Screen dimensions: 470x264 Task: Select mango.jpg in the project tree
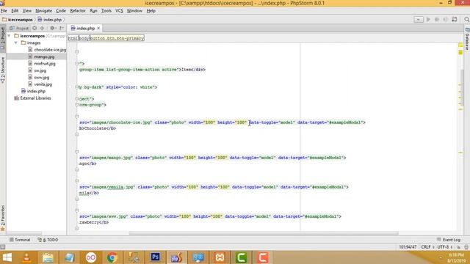[x=41, y=56]
